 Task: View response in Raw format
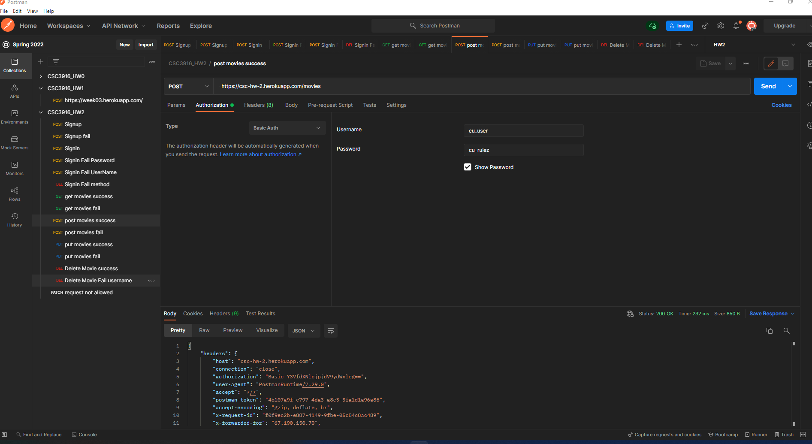point(204,330)
